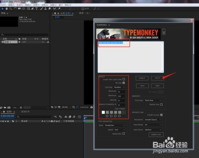Open the Time Span Work Area dropdown
This screenshot has width=199, height=158.
click(153, 100)
